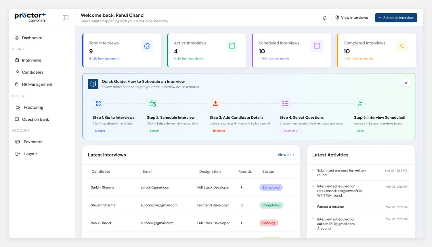Click the Sidebar tag under Step 1
This screenshot has height=247, width=432.
100,131
